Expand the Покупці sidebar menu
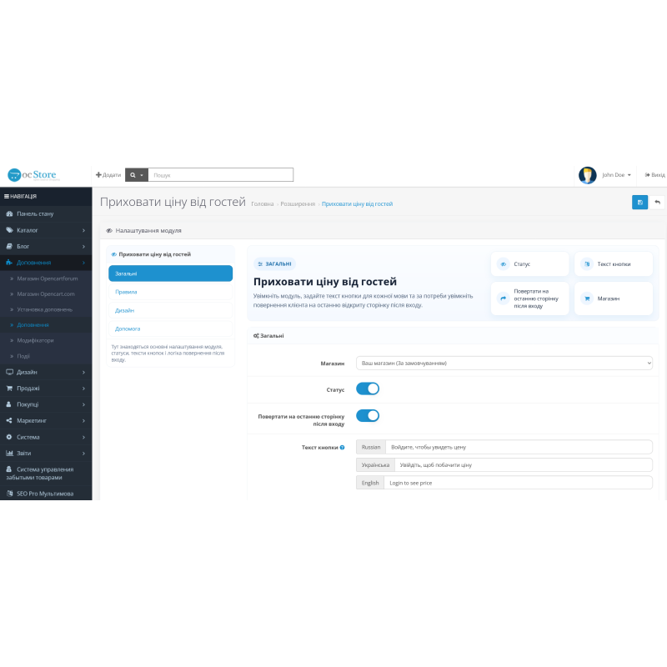Screen dimensions: 667x667 (46, 404)
